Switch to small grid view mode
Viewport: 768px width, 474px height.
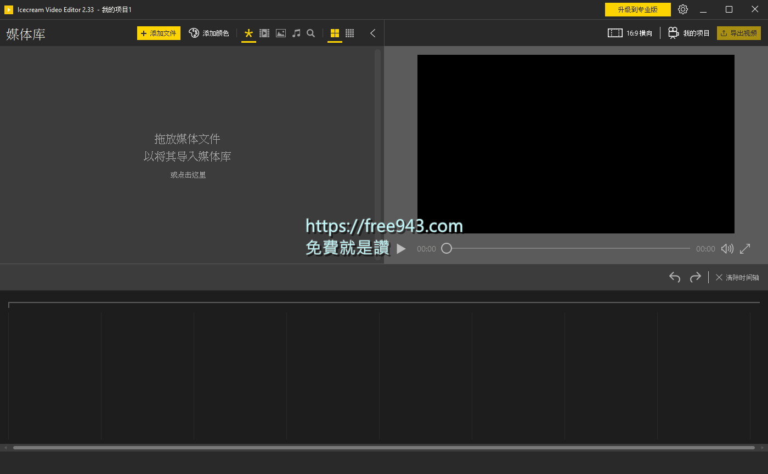(x=349, y=33)
